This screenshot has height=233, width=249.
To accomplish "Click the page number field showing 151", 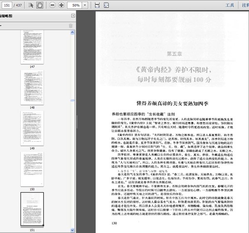I will pos(7,5).
